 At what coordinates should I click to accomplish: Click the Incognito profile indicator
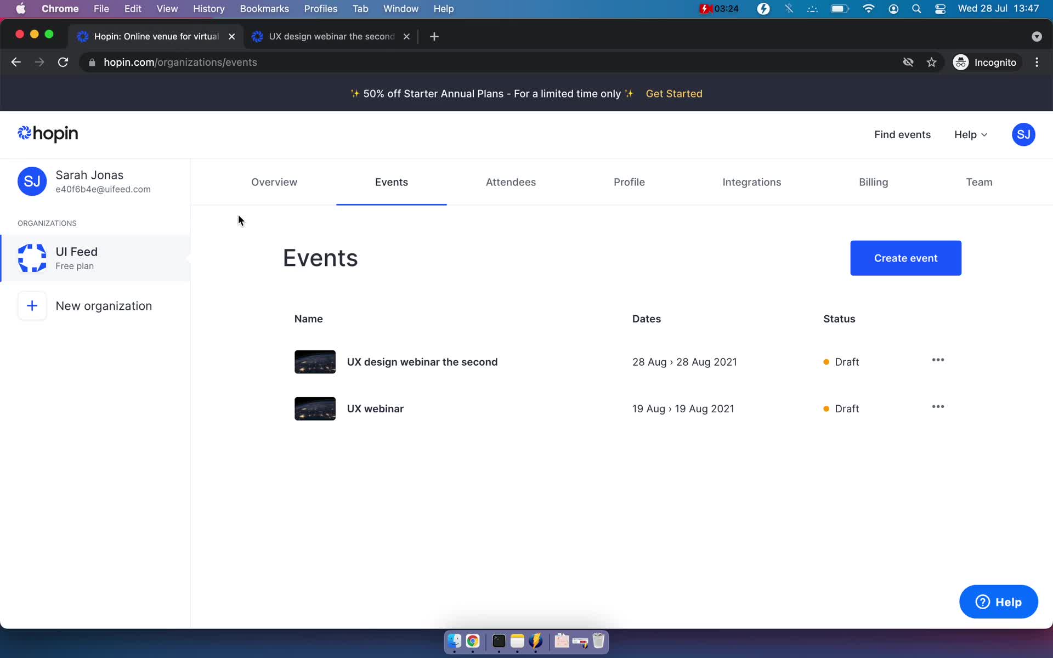pos(985,62)
